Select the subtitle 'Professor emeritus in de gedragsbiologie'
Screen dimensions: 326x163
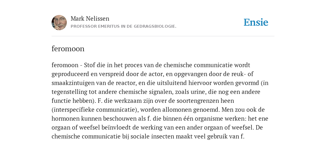pyautogui.click(x=124, y=26)
